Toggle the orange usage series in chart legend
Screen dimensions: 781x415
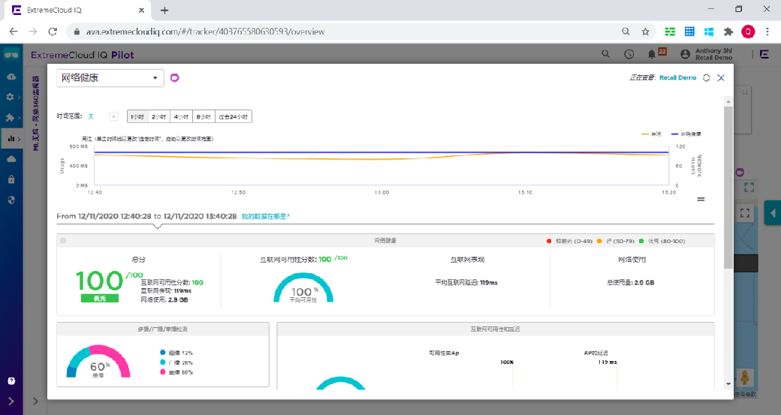tap(651, 134)
